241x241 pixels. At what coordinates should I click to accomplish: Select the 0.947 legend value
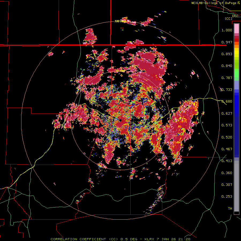pos(227,42)
